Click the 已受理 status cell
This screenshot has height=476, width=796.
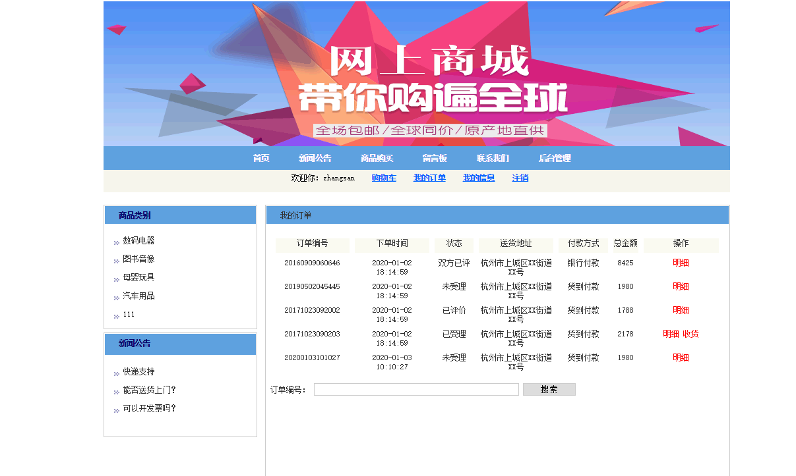point(454,334)
